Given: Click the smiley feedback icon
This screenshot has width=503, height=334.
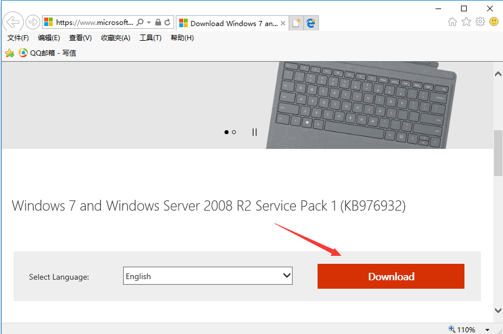Looking at the screenshot, I should [x=494, y=22].
